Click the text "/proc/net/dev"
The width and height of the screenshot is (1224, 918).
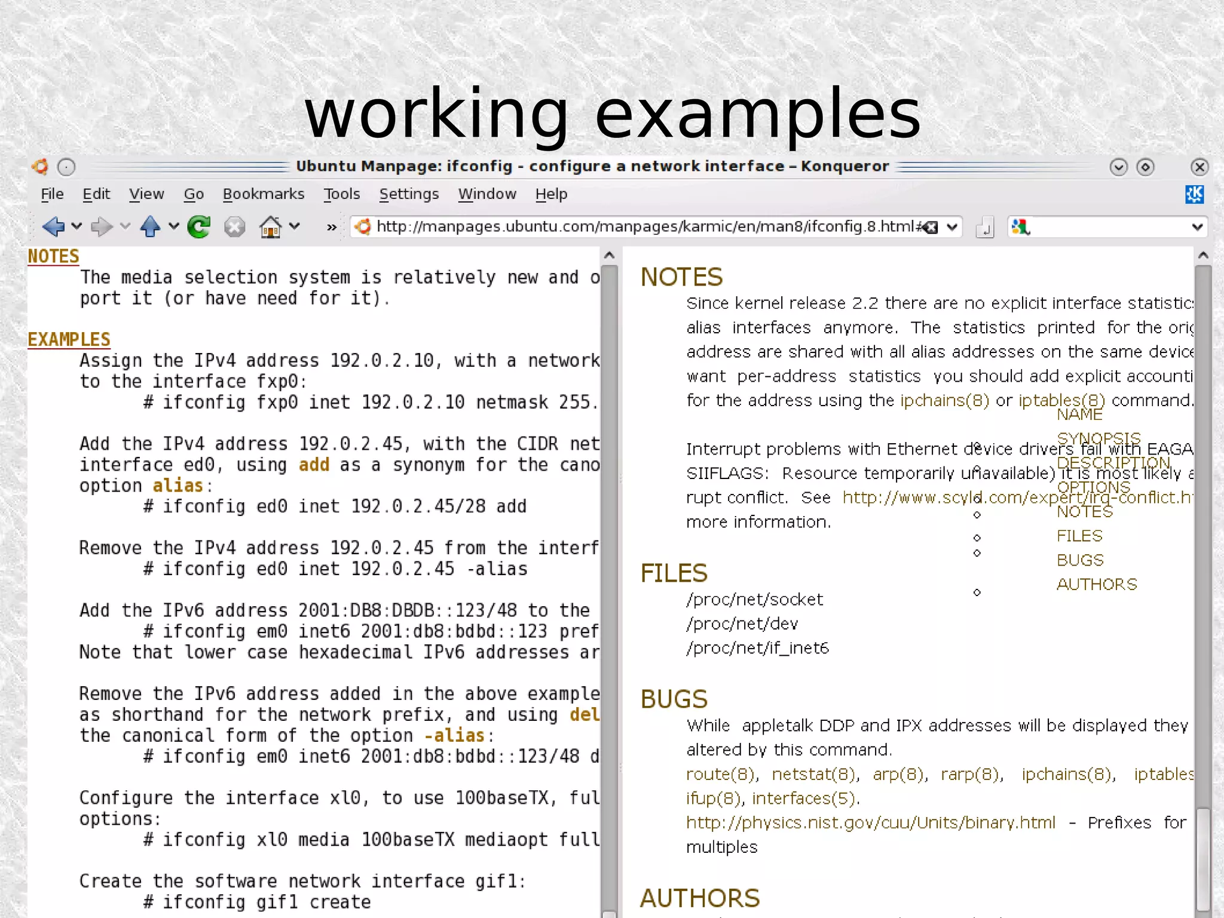(742, 624)
